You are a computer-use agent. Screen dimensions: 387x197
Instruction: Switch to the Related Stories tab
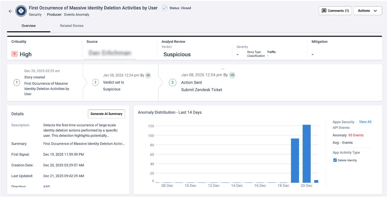click(72, 26)
